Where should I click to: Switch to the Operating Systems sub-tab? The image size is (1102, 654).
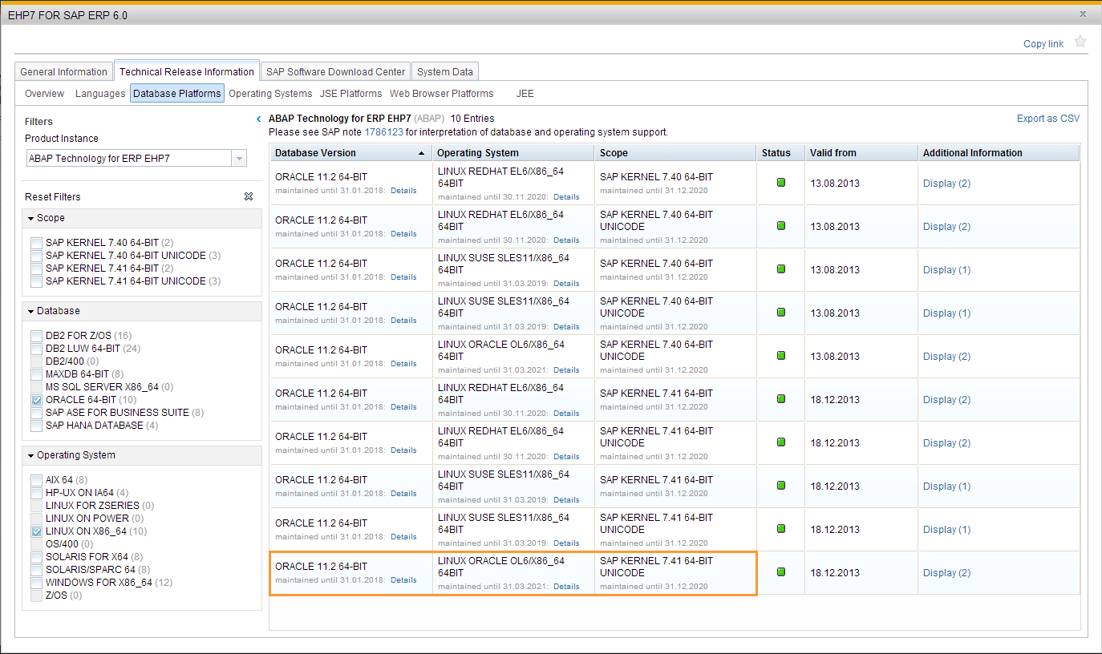tap(270, 94)
